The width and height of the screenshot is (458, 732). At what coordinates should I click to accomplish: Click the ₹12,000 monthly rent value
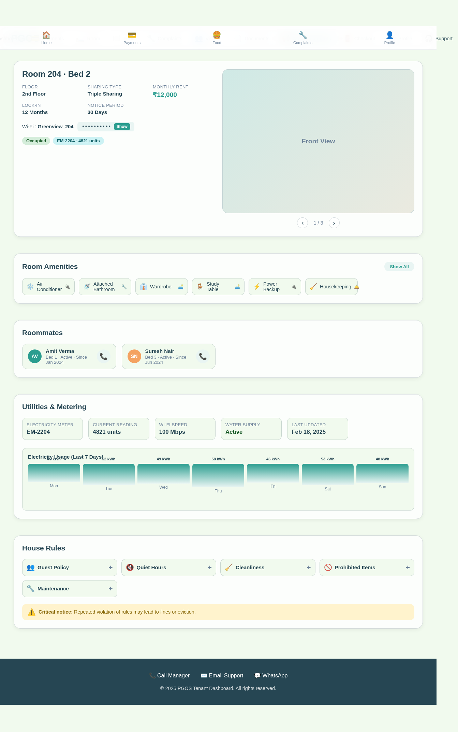(x=165, y=95)
